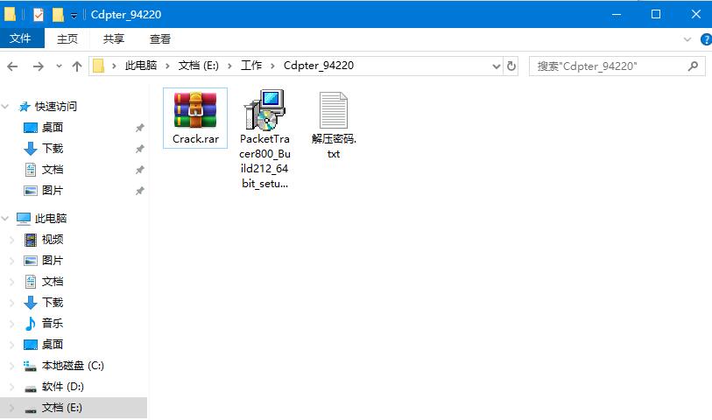Click 文档 (E:) breadcrumb in address bar
The height and width of the screenshot is (420, 712).
[199, 66]
